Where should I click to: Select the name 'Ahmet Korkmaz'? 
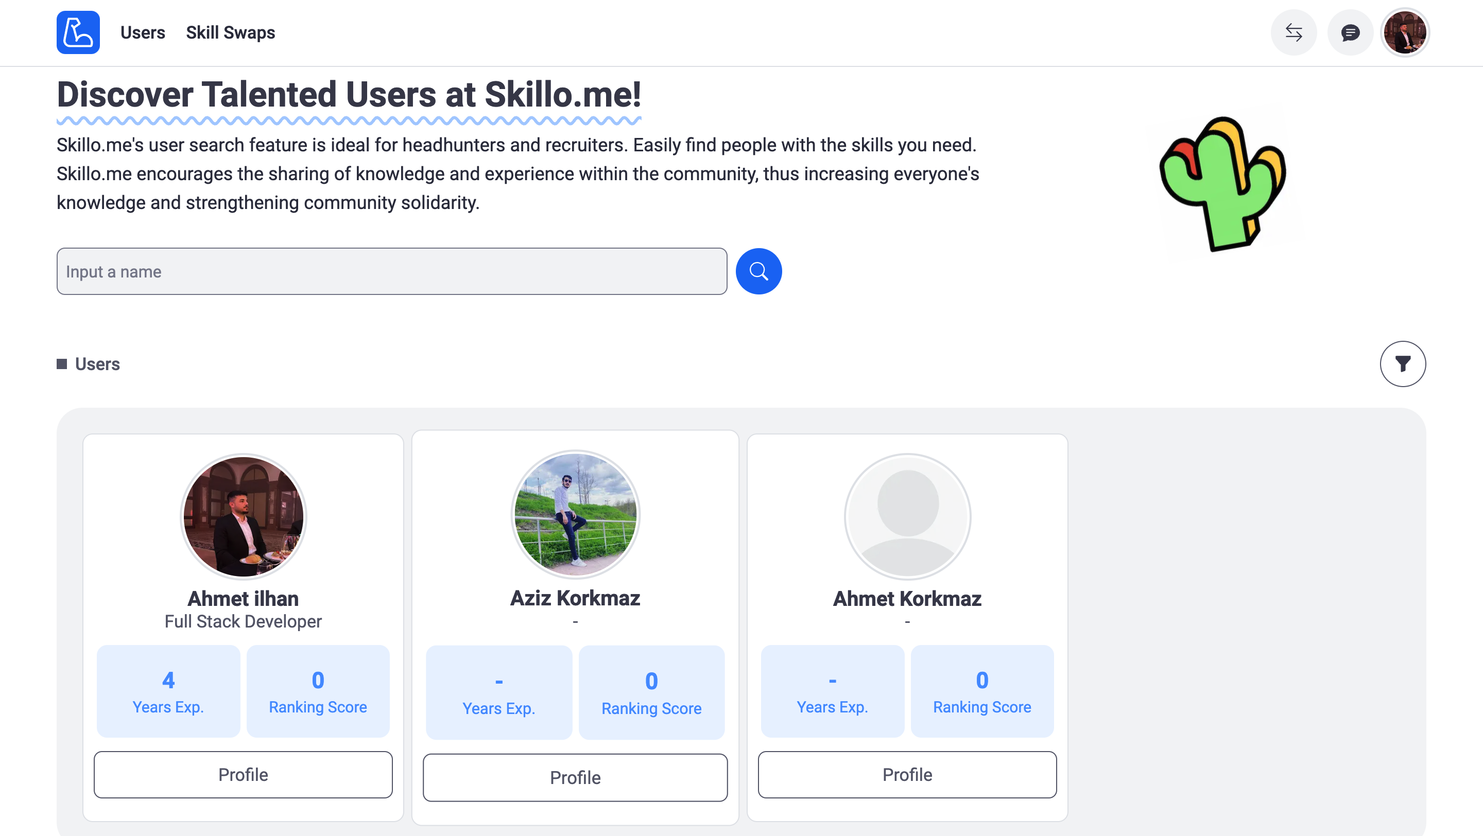907,598
